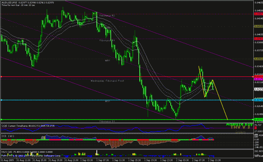
Task: Click the 'NVO (10)' indicator label
Action: [x=27, y=152]
